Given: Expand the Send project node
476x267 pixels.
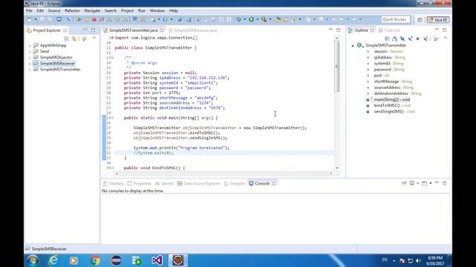Looking at the screenshot, I should point(30,51).
